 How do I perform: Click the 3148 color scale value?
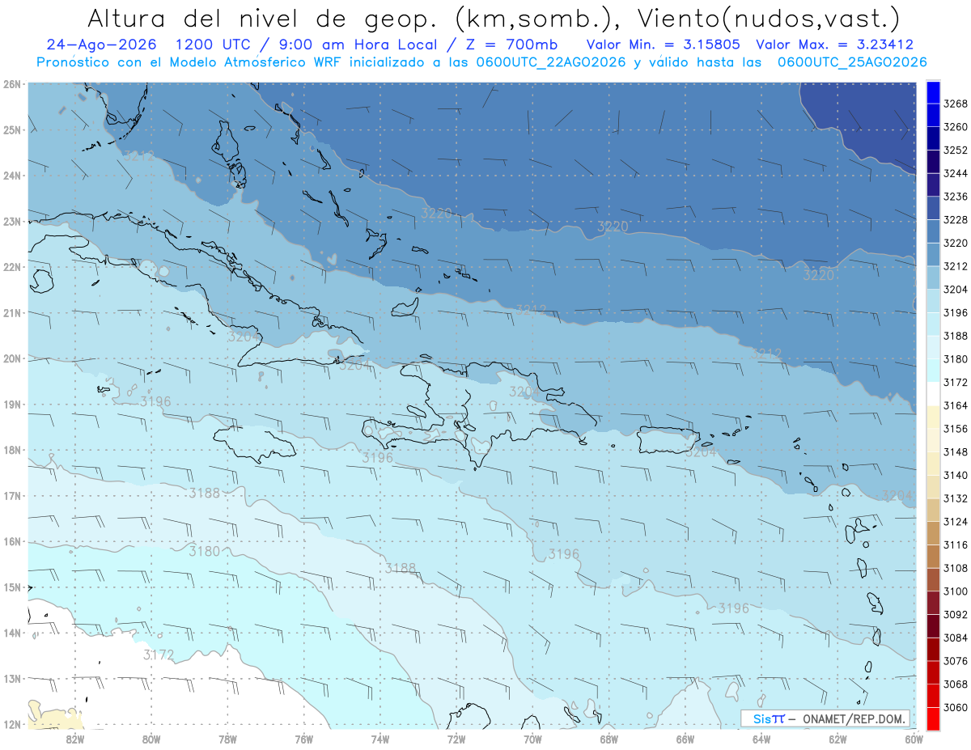point(956,452)
